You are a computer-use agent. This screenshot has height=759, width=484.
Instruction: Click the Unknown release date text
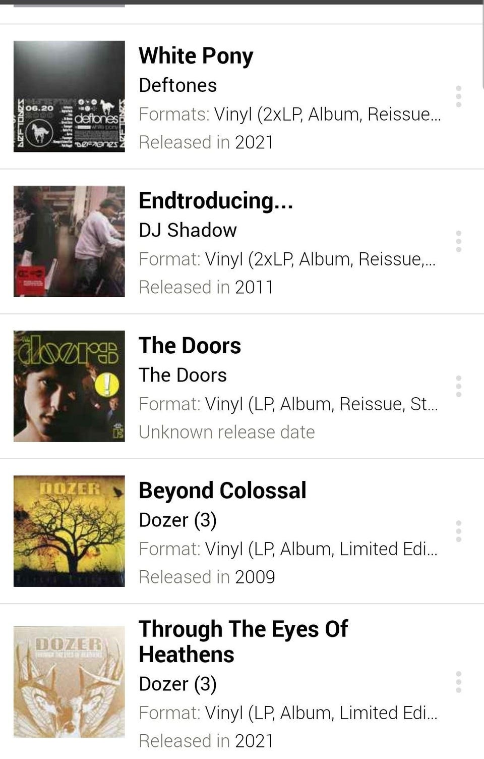pos(226,432)
